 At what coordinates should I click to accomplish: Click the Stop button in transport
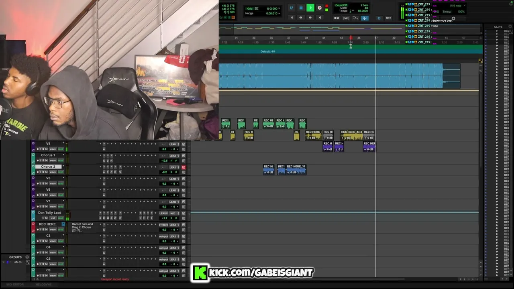(301, 8)
